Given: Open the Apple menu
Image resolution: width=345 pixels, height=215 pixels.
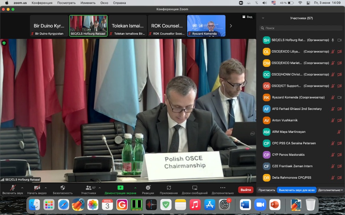Looking at the screenshot, I should [7, 3].
